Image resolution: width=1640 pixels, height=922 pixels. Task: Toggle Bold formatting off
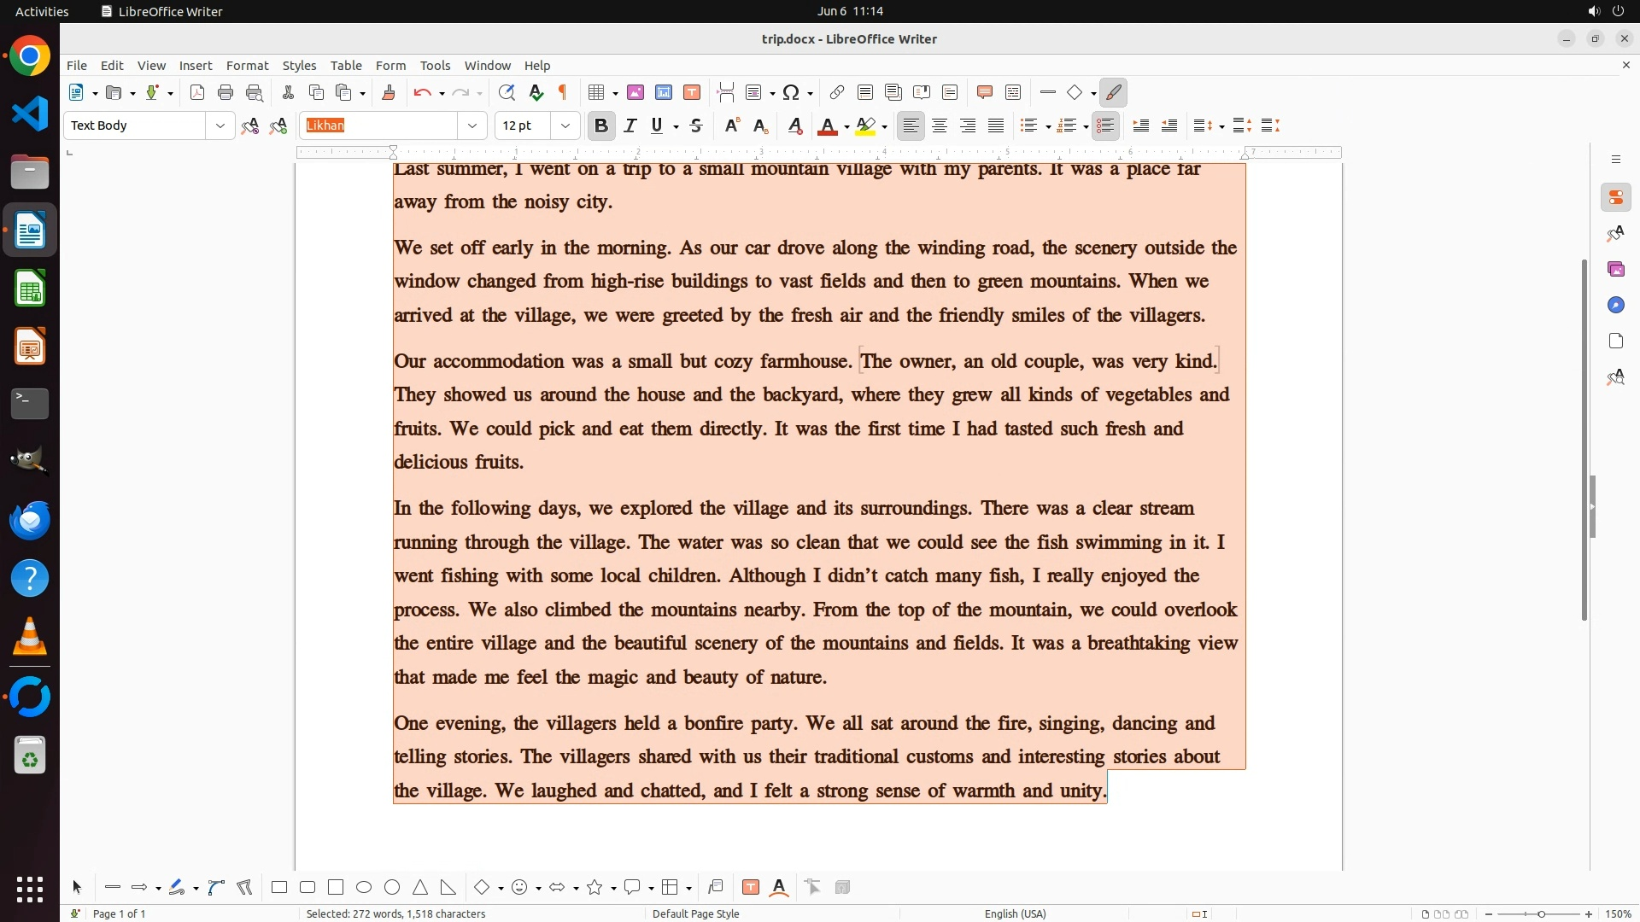[601, 126]
